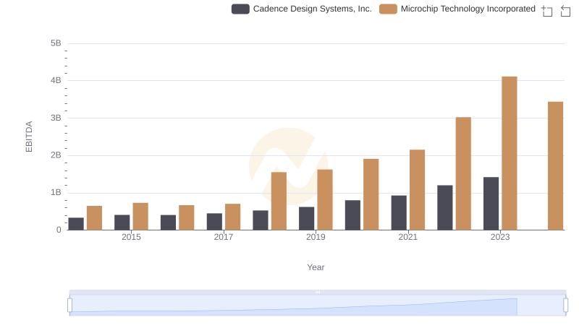Select the Cadence bar for 2023
This screenshot has width=579, height=333.
click(x=491, y=204)
